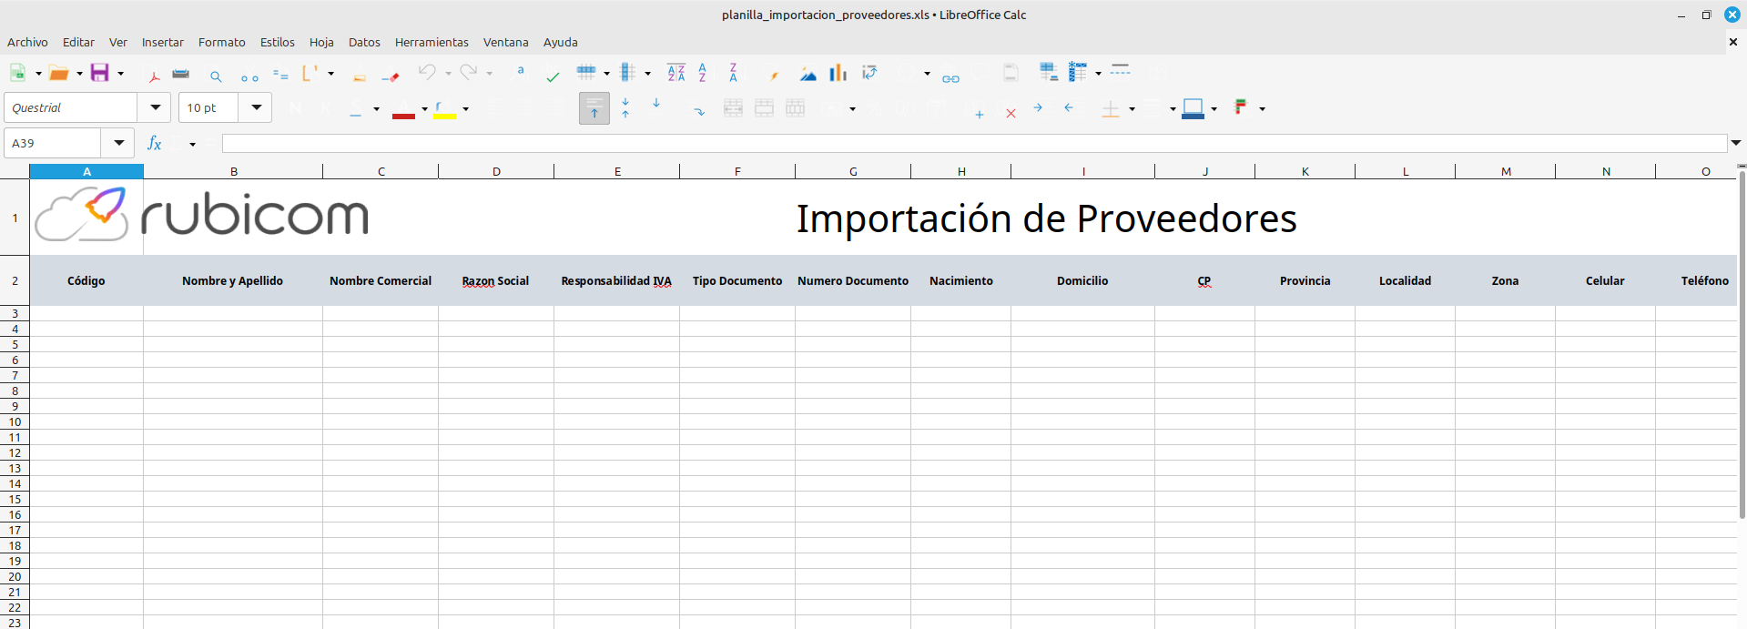Open print preview with magnifier icon
Screen dimensions: 1747x629
point(216,76)
